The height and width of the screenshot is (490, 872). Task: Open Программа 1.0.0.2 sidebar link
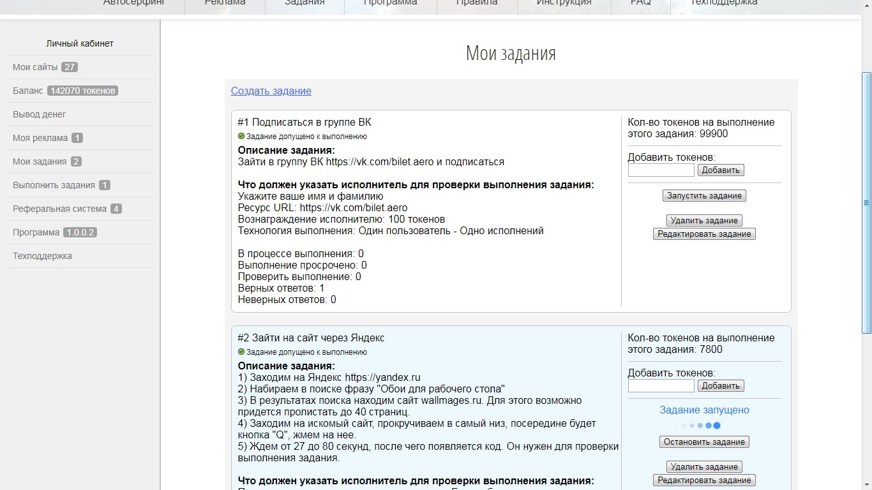click(x=80, y=232)
